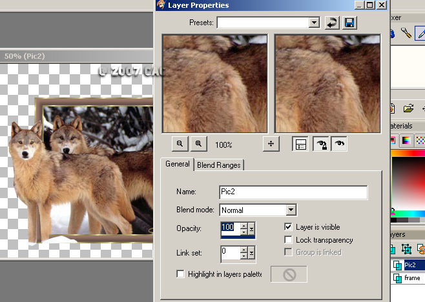Uncheck the Layer is visible checkbox
Image resolution: width=425 pixels, height=302 pixels.
pyautogui.click(x=289, y=227)
